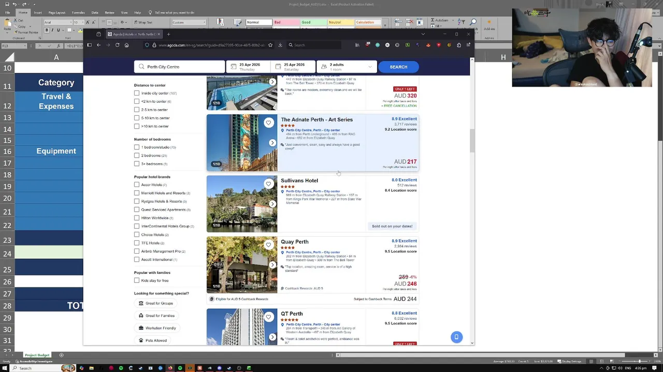Viewport: 663px width, 372px height.
Task: Open a new browser tab
Action: [168, 34]
